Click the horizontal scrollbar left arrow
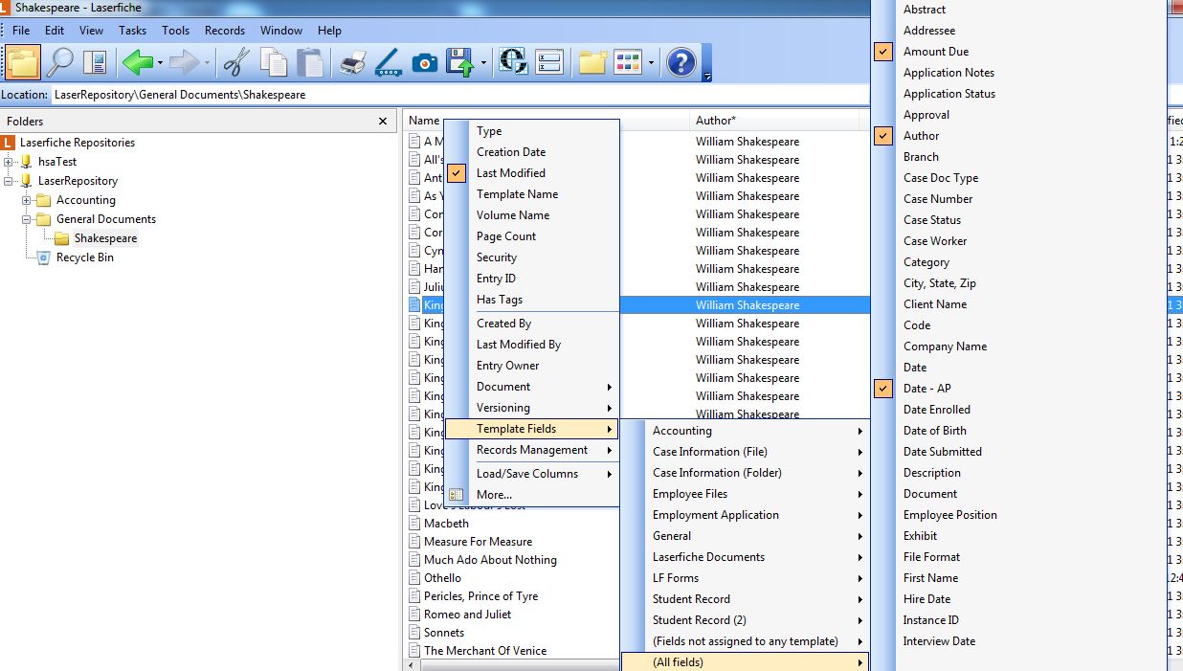 tap(411, 664)
